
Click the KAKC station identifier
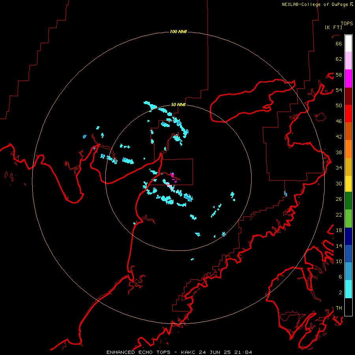pos(189,352)
